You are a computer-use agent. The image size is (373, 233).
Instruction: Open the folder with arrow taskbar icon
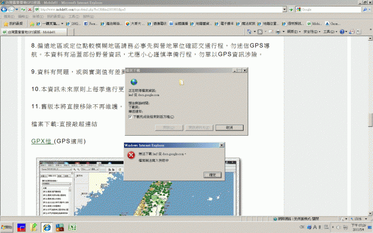point(34,228)
